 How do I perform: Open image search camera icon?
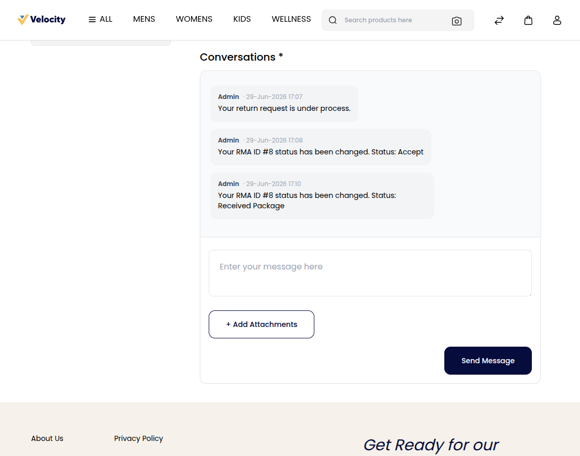(456, 21)
